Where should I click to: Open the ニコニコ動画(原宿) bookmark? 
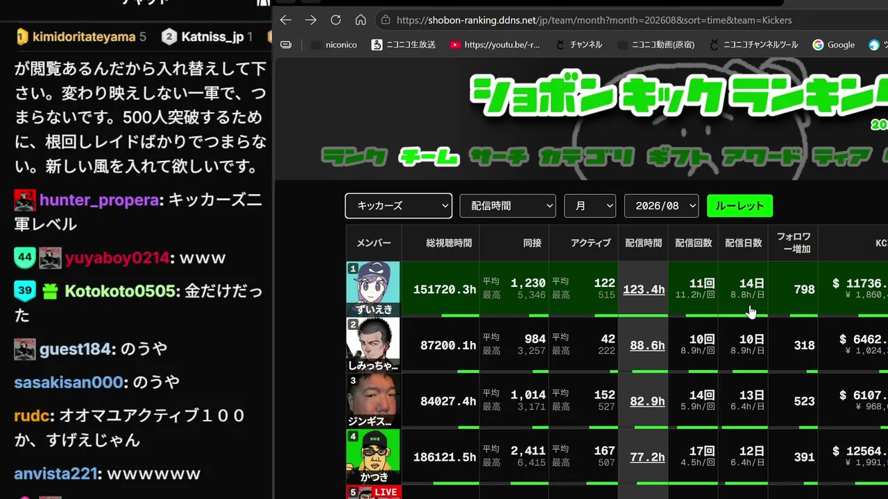coord(656,44)
